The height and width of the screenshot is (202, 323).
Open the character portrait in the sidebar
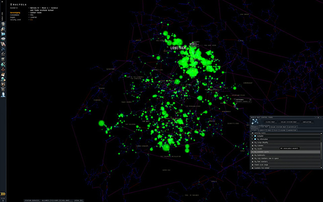(3, 24)
